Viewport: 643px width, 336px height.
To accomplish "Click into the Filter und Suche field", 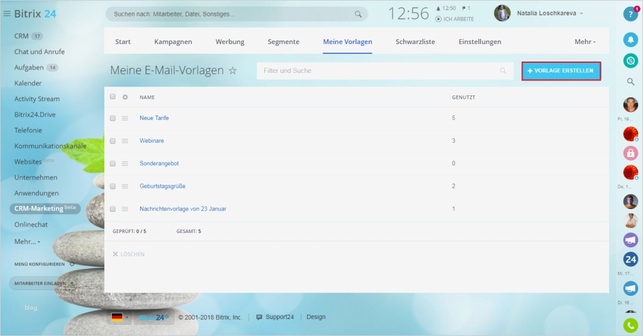I will pos(385,70).
